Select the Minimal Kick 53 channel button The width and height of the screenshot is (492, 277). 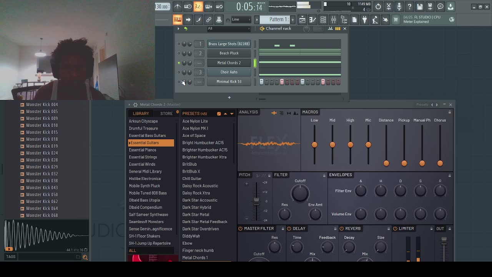coord(229,82)
